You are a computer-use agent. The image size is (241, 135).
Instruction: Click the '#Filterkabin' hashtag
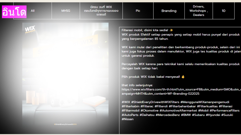tap(131, 106)
